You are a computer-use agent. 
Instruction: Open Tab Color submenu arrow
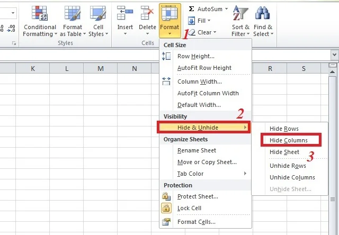pyautogui.click(x=245, y=174)
